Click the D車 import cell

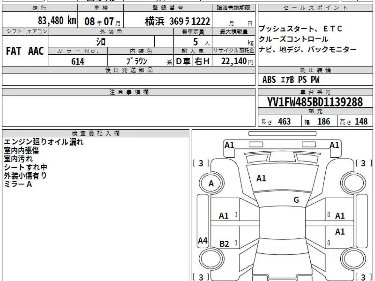(x=183, y=62)
